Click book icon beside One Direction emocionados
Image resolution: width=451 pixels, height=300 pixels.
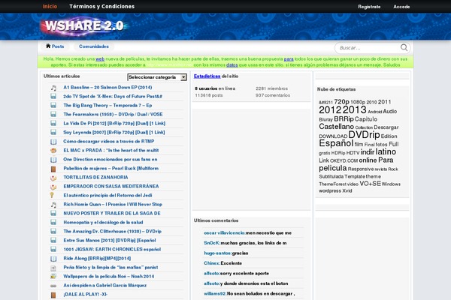click(53, 159)
